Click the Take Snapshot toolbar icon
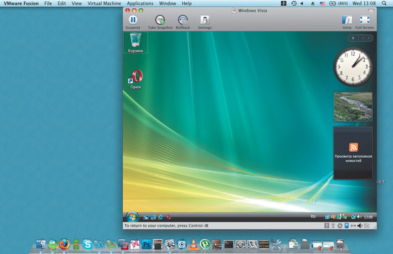Viewport: 393px width, 254px height. (x=160, y=20)
